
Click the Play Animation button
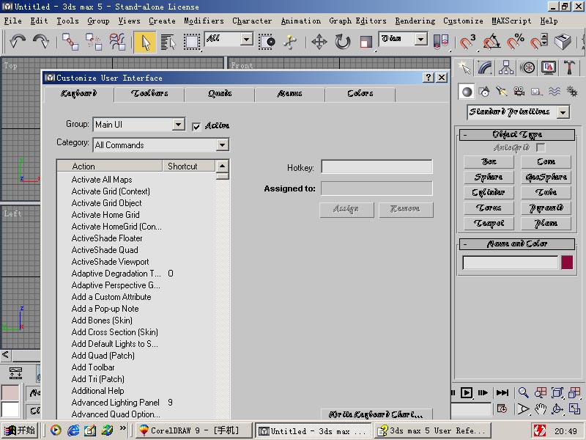tap(467, 392)
